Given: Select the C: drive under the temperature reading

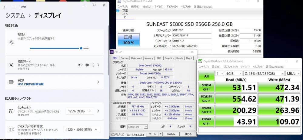Looking at the screenshot, I should [125, 17].
